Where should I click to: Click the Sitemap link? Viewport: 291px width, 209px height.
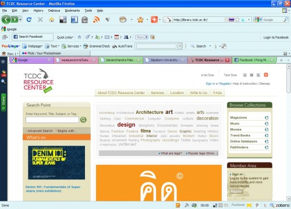click(264, 84)
